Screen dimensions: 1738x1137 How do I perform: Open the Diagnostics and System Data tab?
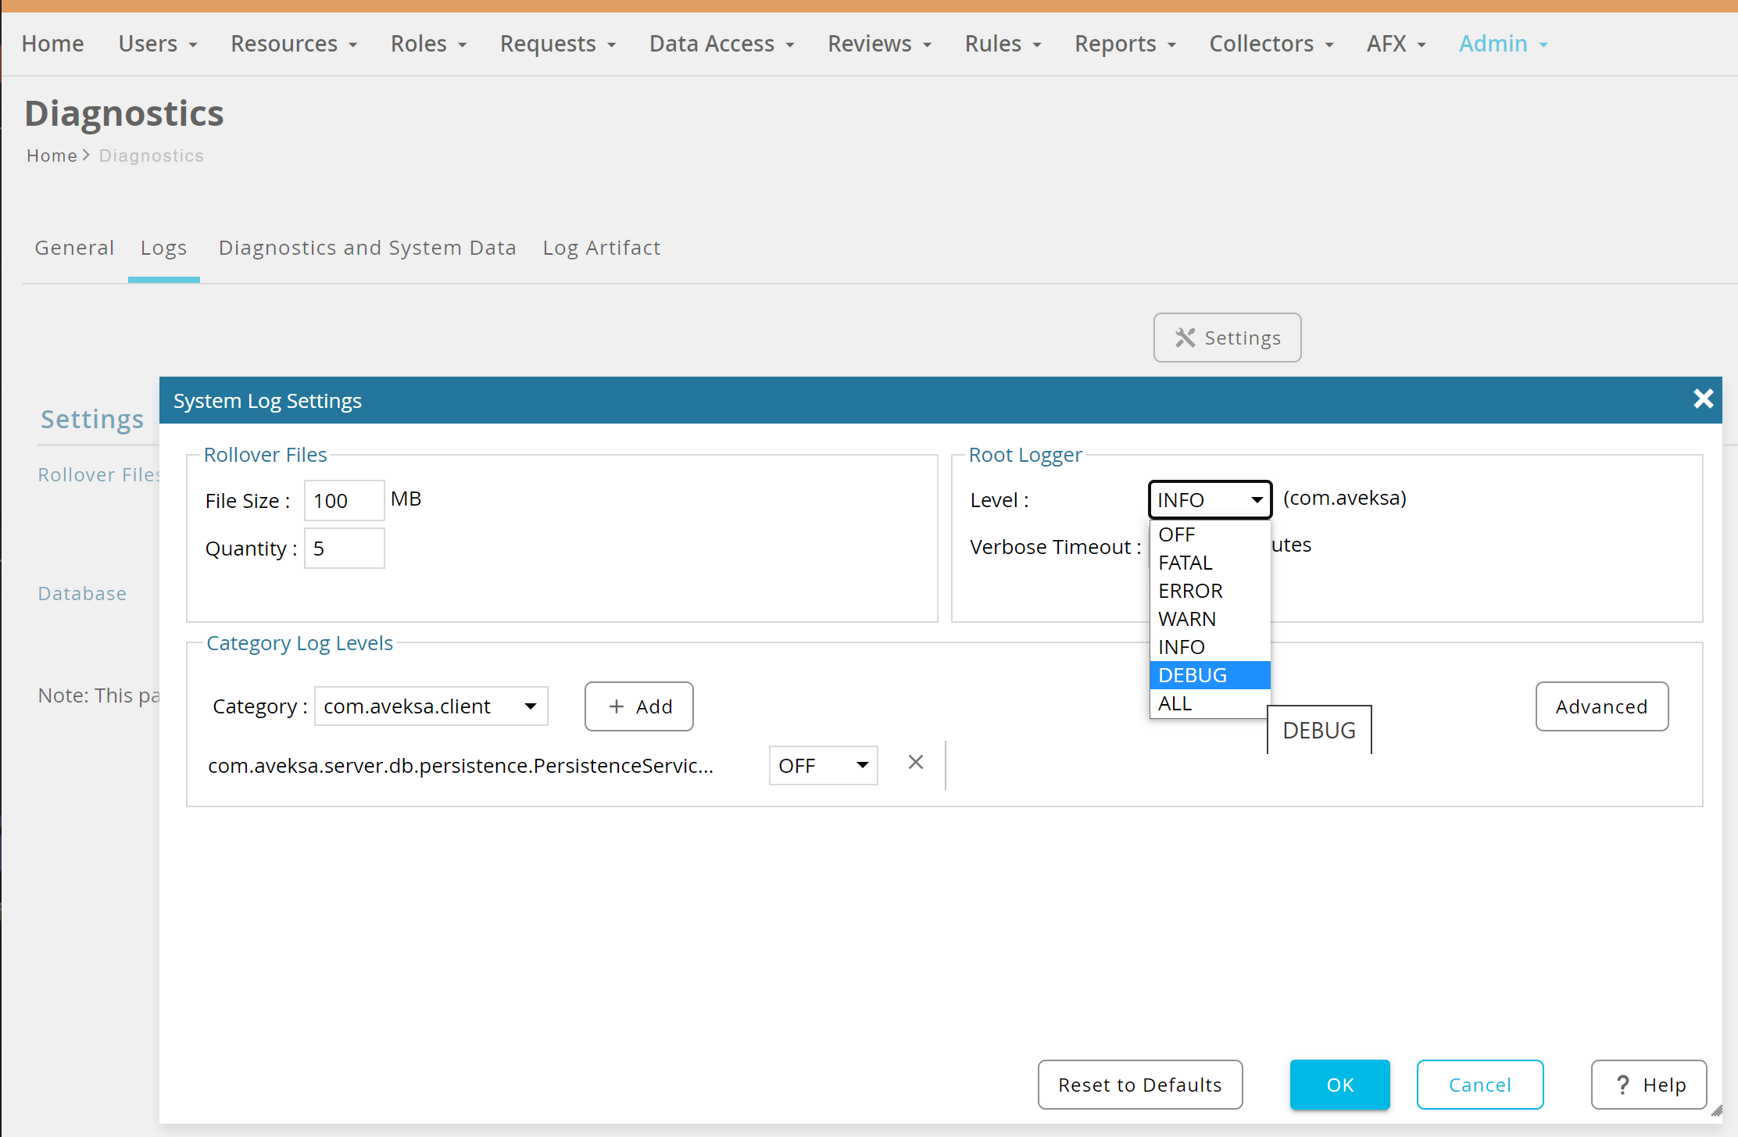367,248
